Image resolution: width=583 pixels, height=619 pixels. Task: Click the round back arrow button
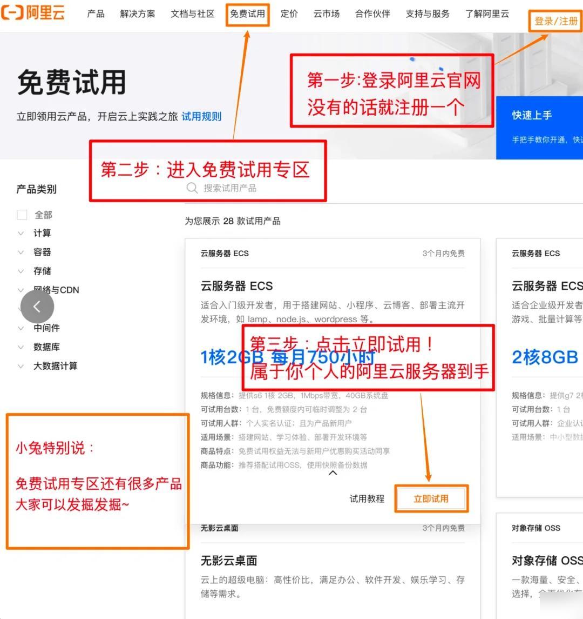[x=37, y=307]
